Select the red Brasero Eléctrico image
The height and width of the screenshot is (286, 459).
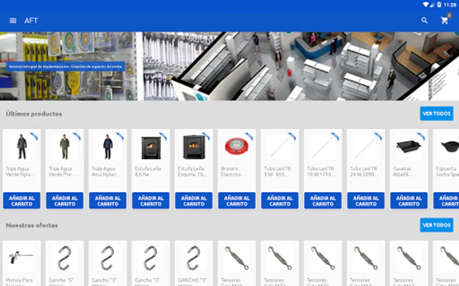[x=237, y=146]
